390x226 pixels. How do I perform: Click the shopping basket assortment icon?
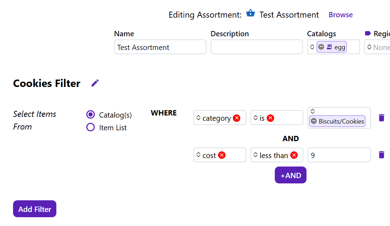point(250,13)
